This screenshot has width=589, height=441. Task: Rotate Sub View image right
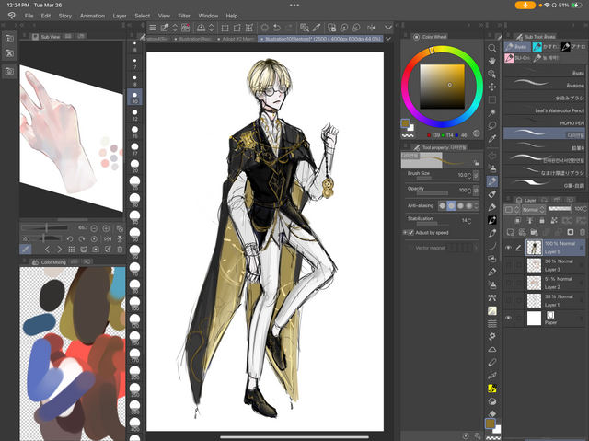(82, 238)
